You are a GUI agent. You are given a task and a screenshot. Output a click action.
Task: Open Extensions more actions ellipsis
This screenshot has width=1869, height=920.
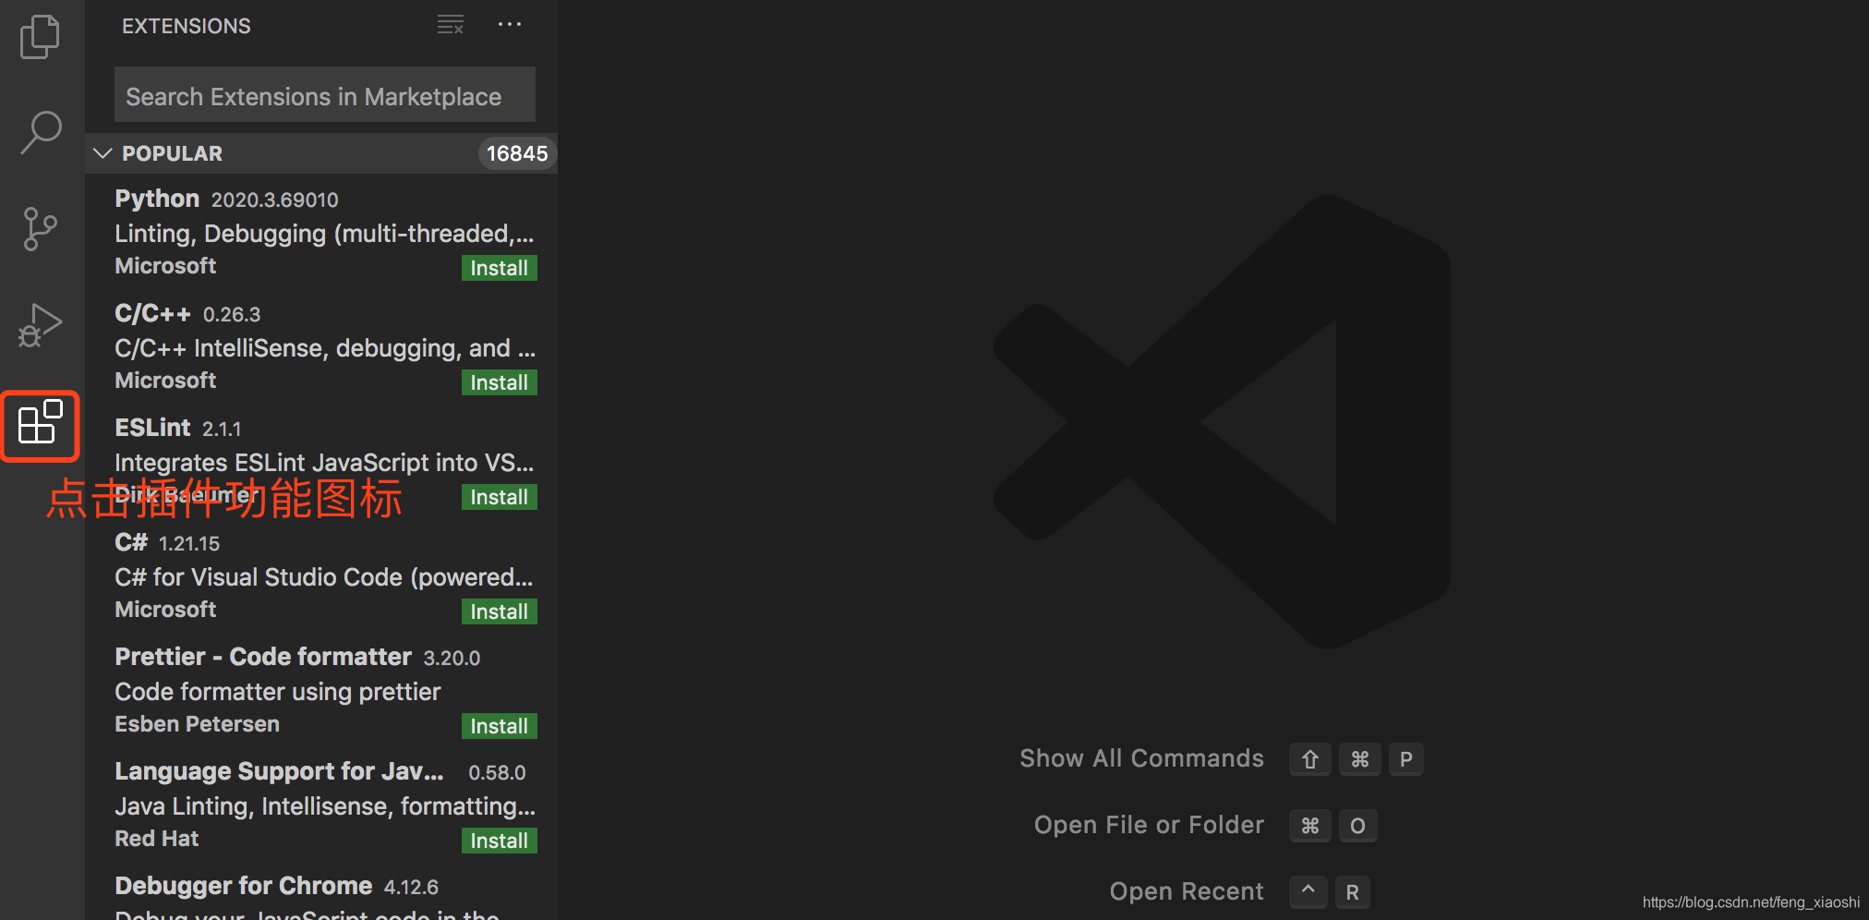(x=510, y=25)
